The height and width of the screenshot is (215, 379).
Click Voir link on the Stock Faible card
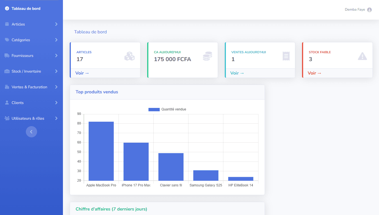[314, 73]
